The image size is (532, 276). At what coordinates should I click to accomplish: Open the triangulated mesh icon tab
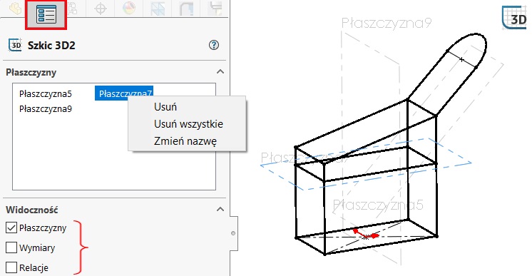click(x=158, y=8)
